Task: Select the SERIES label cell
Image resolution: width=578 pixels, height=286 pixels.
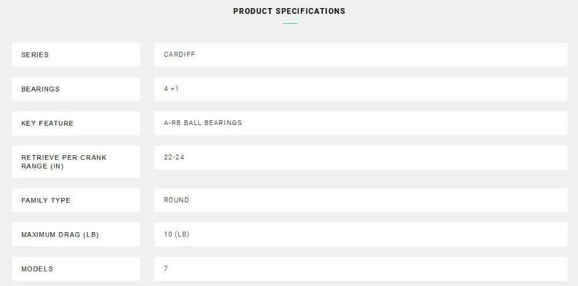Action: coord(76,54)
